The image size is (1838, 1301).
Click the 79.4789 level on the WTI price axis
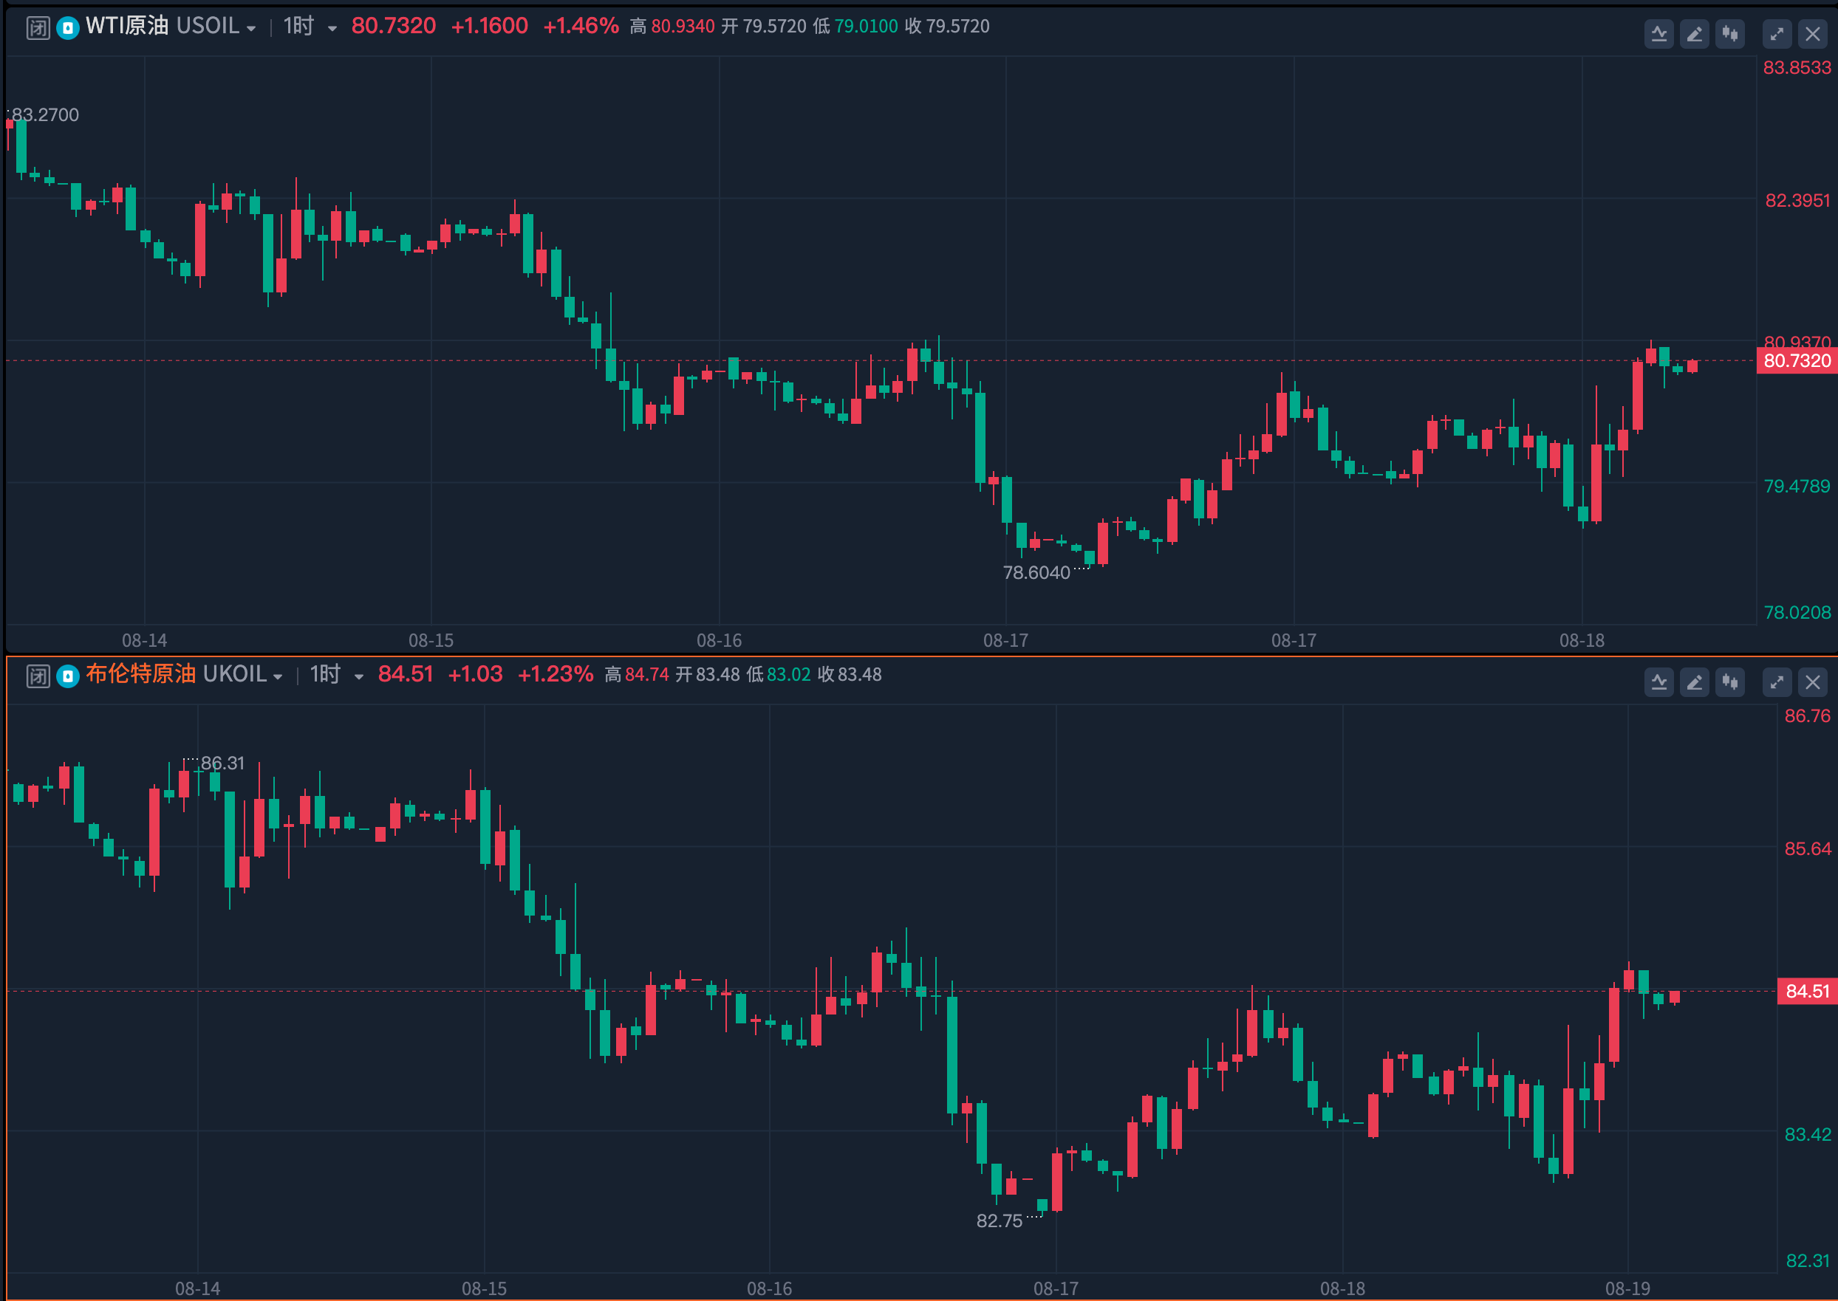pos(1797,487)
